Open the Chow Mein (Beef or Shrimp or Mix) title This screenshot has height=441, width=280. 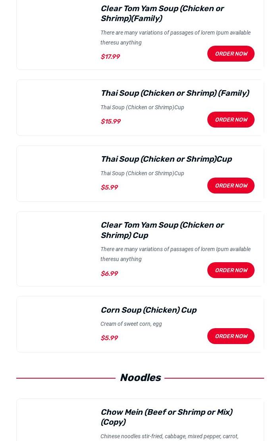pos(166,417)
